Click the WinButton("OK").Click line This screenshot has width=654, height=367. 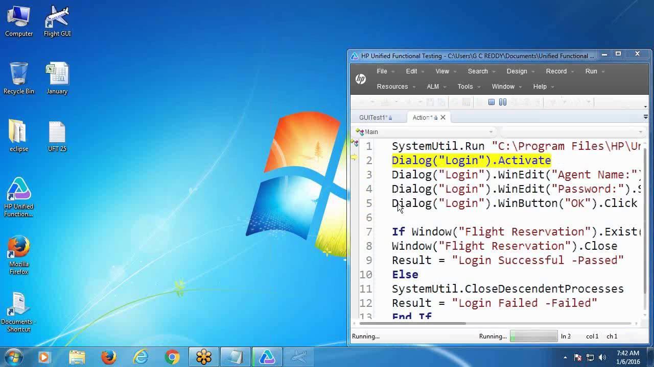pyautogui.click(x=515, y=203)
